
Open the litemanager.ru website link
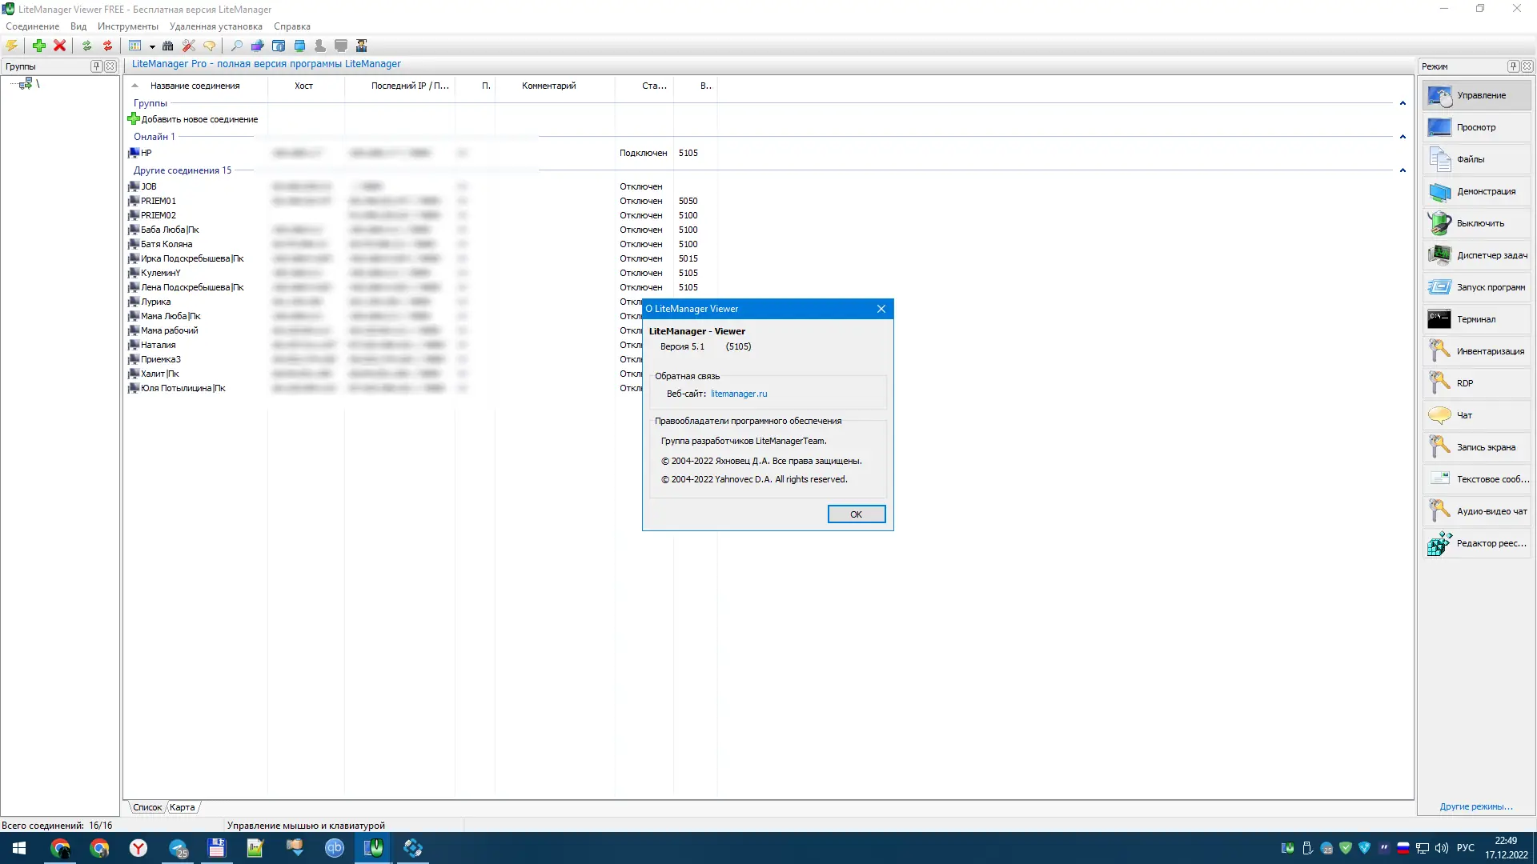pos(738,394)
